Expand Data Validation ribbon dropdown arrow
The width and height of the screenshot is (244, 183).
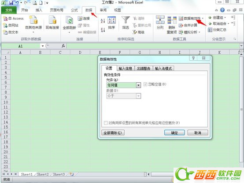pos(203,18)
